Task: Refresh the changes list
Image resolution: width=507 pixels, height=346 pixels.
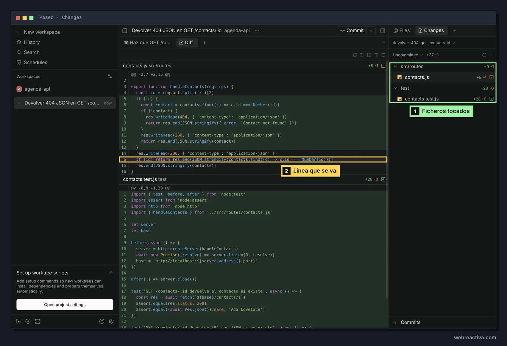Action: (484, 55)
